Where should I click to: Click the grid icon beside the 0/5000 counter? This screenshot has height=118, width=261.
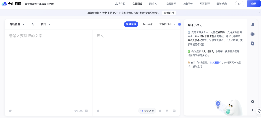pos(86,111)
